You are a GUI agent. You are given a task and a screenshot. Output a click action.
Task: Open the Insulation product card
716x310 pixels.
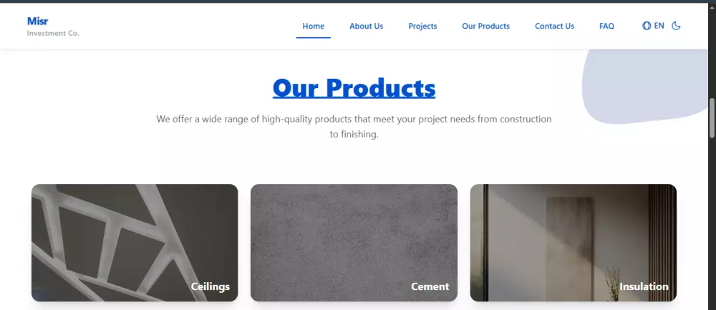pos(574,243)
